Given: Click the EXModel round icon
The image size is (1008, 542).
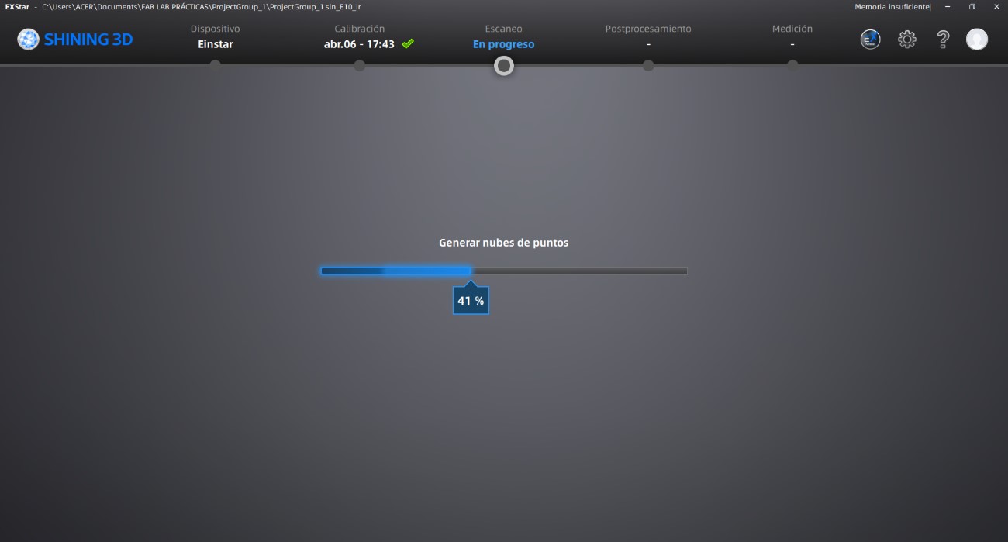Looking at the screenshot, I should click(871, 40).
